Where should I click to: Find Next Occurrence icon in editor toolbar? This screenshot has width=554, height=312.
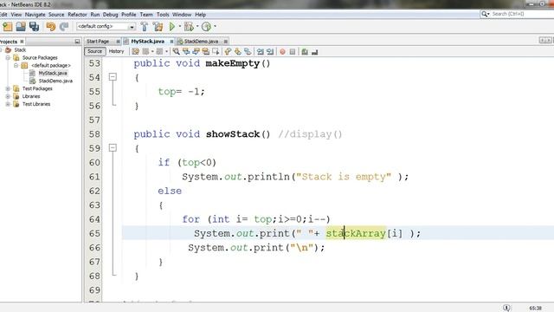[196, 52]
